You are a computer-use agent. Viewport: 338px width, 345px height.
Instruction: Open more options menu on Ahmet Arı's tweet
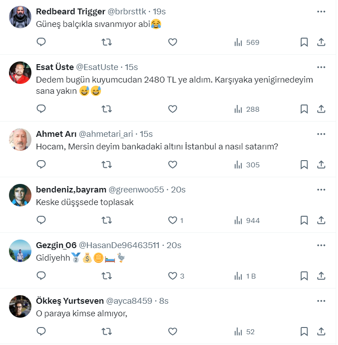[x=321, y=134]
